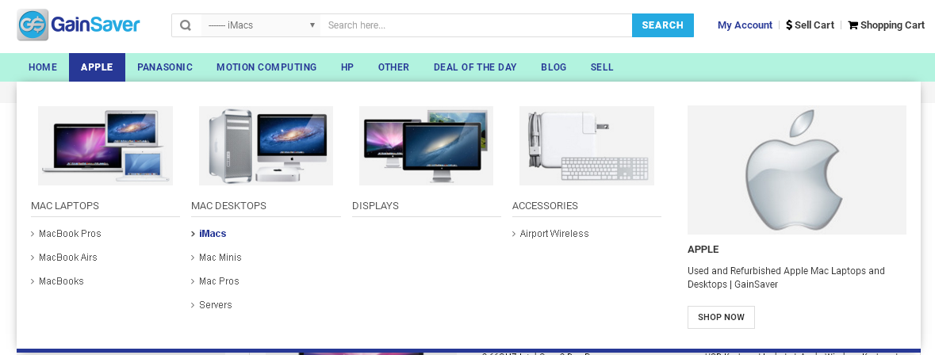Viewport: 935px width, 355px height.
Task: Click the magnifier icon in search bar
Action: coord(186,25)
